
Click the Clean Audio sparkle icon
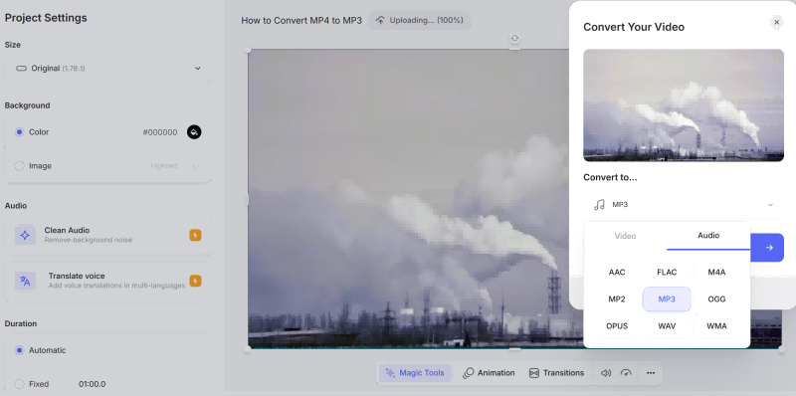[25, 235]
